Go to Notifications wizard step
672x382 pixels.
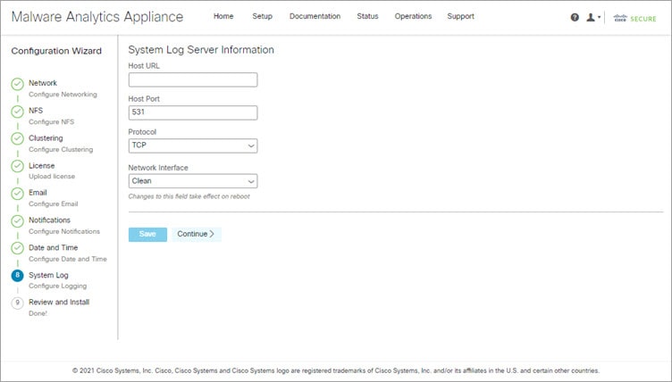49,220
